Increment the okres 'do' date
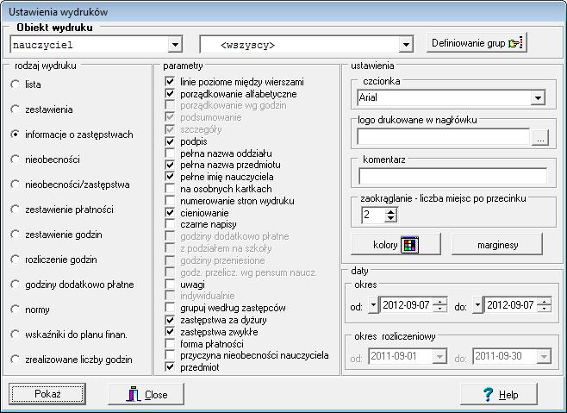Viewport: 567px width, 413px height. click(x=544, y=301)
